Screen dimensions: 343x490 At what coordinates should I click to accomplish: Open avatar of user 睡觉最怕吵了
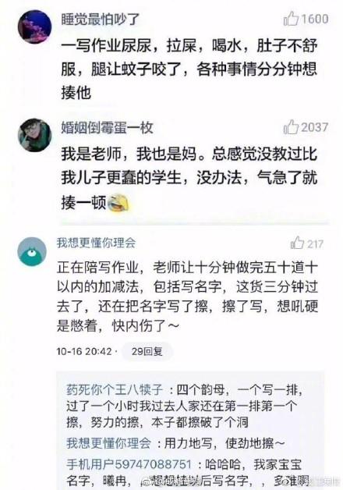pos(34,27)
